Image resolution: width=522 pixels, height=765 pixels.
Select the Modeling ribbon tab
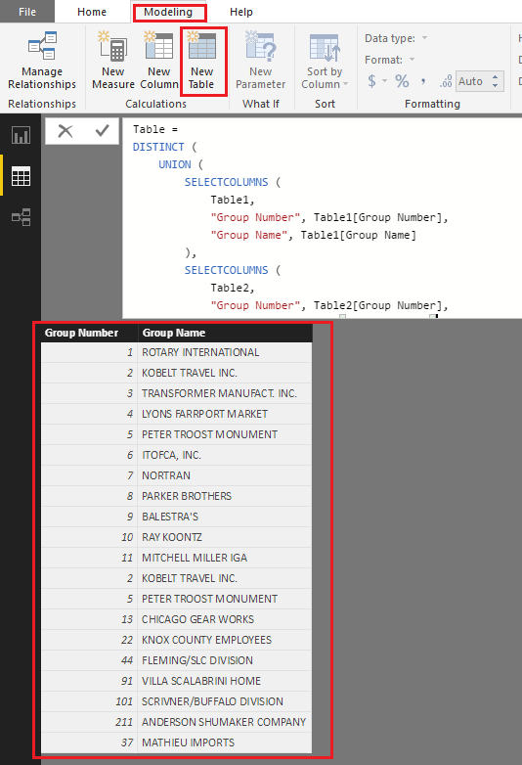coord(169,12)
